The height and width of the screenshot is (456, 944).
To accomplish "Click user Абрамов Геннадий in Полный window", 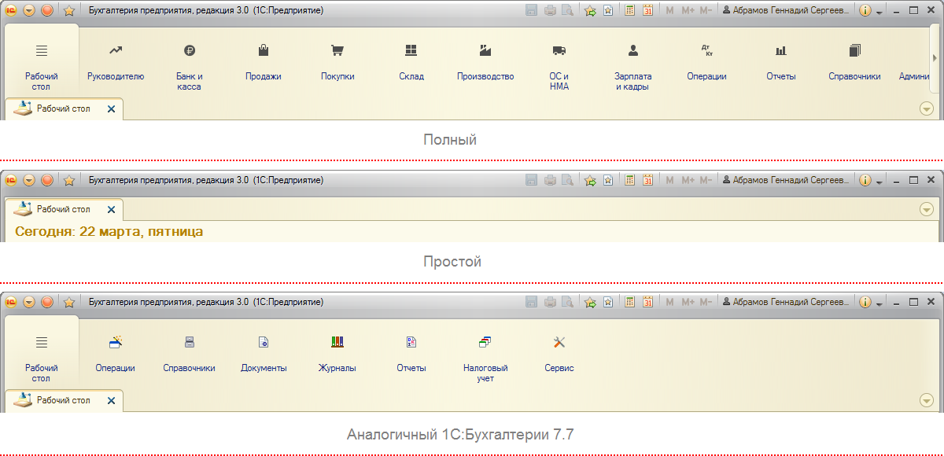I will (x=785, y=11).
